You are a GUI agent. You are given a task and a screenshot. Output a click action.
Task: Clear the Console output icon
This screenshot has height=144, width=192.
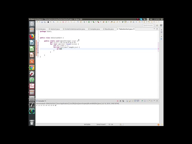[x=127, y=101]
